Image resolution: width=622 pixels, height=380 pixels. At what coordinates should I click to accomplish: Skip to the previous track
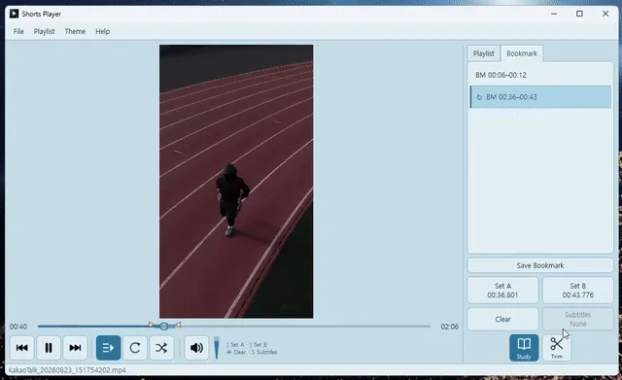[x=21, y=348]
